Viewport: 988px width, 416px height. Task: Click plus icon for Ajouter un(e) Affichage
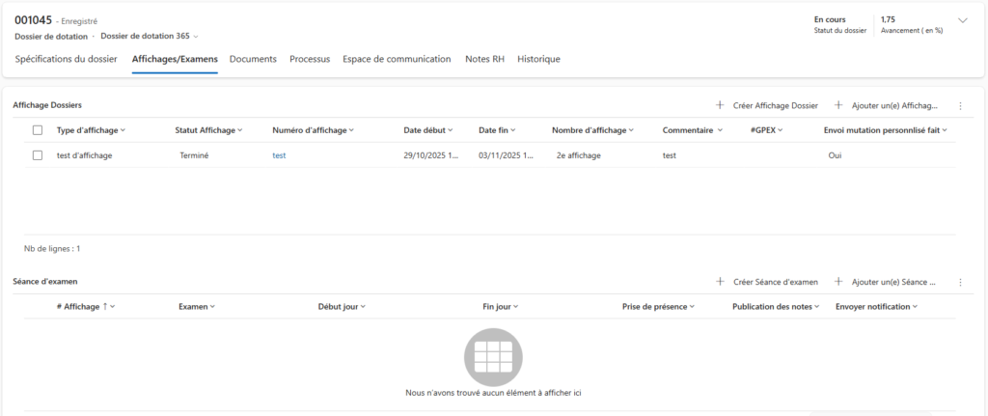pos(838,104)
